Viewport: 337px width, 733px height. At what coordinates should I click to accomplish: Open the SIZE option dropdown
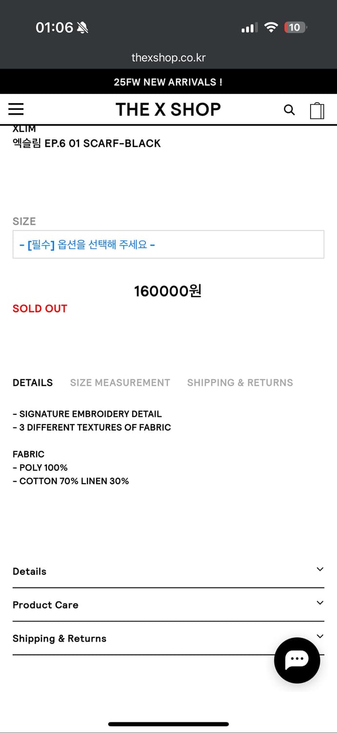[168, 244]
